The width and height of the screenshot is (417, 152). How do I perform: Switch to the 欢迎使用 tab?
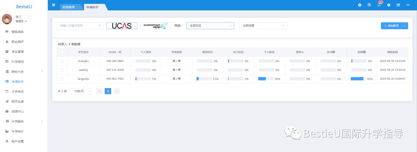point(68,7)
